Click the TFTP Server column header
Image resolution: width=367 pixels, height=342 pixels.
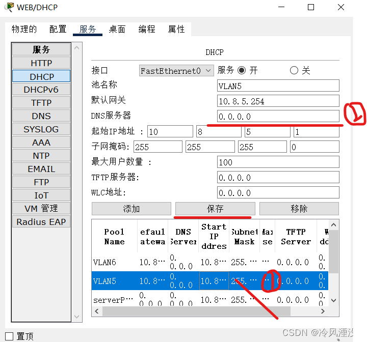(296, 236)
